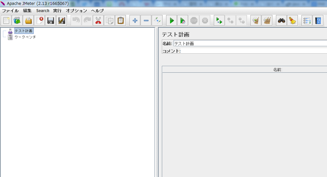Click the Save floppy disk icon

tap(51, 21)
